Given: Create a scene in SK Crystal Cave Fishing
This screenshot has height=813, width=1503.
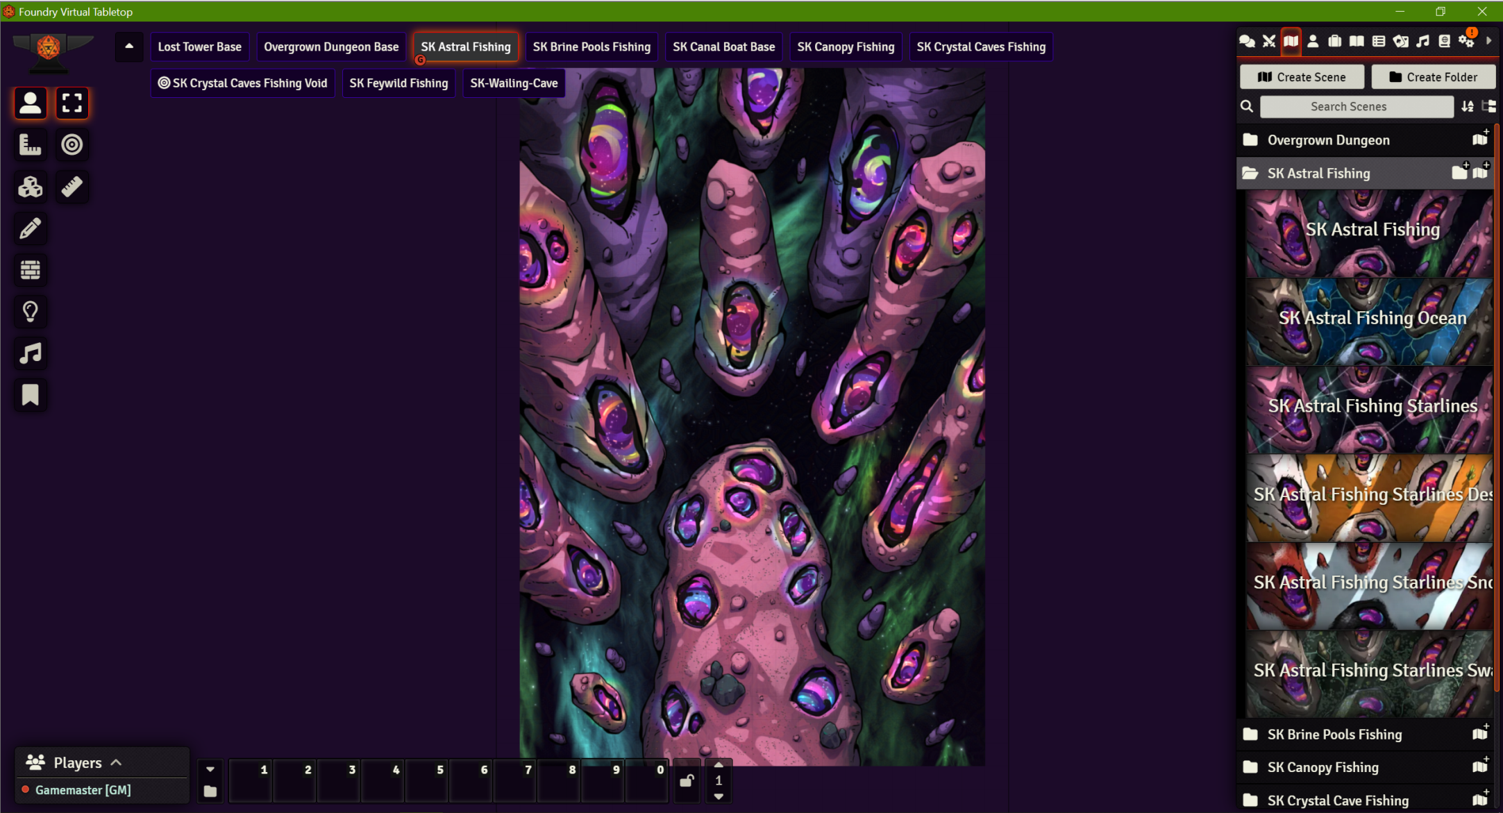Looking at the screenshot, I should (x=1481, y=799).
